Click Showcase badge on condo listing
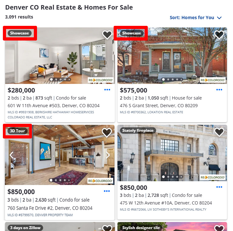Viewport: 233px width, 231px height. [19, 33]
